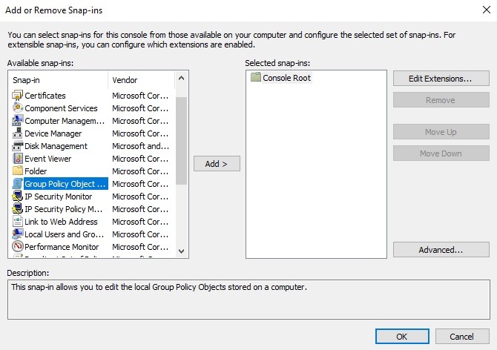Click the Performance Monitor icon
The width and height of the screenshot is (497, 350).
tap(18, 246)
